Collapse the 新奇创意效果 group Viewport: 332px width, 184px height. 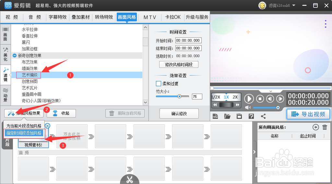(15, 56)
